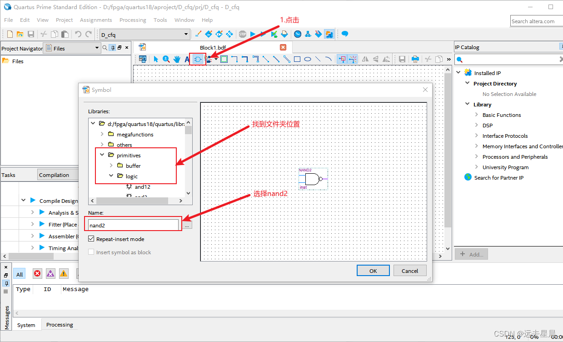
Task: Expand Basic Functions in the IP Catalog
Action: point(477,115)
